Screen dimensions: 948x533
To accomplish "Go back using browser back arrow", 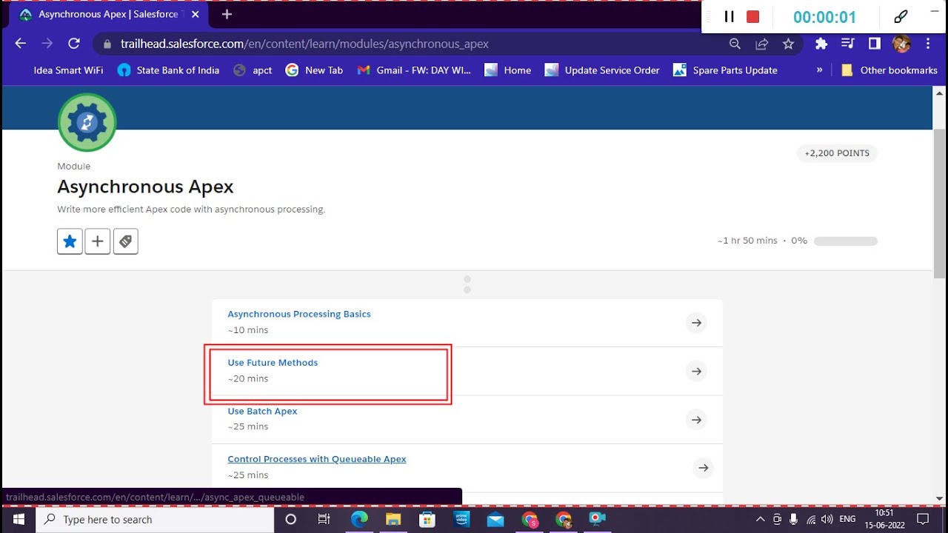I will 20,44.
